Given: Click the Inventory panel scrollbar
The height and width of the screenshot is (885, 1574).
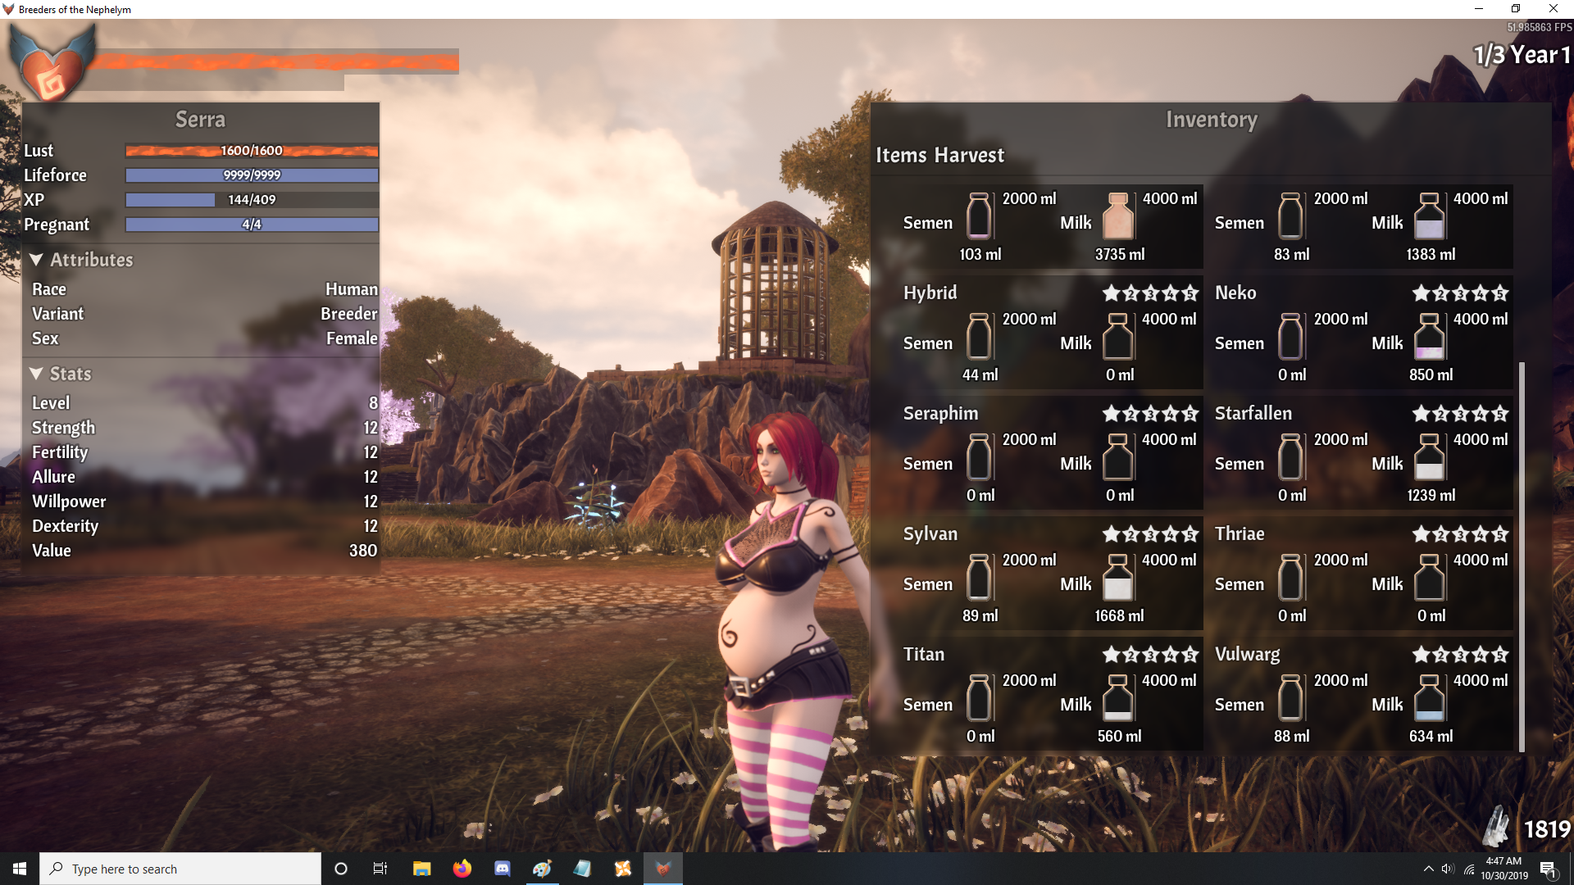Looking at the screenshot, I should (1522, 556).
